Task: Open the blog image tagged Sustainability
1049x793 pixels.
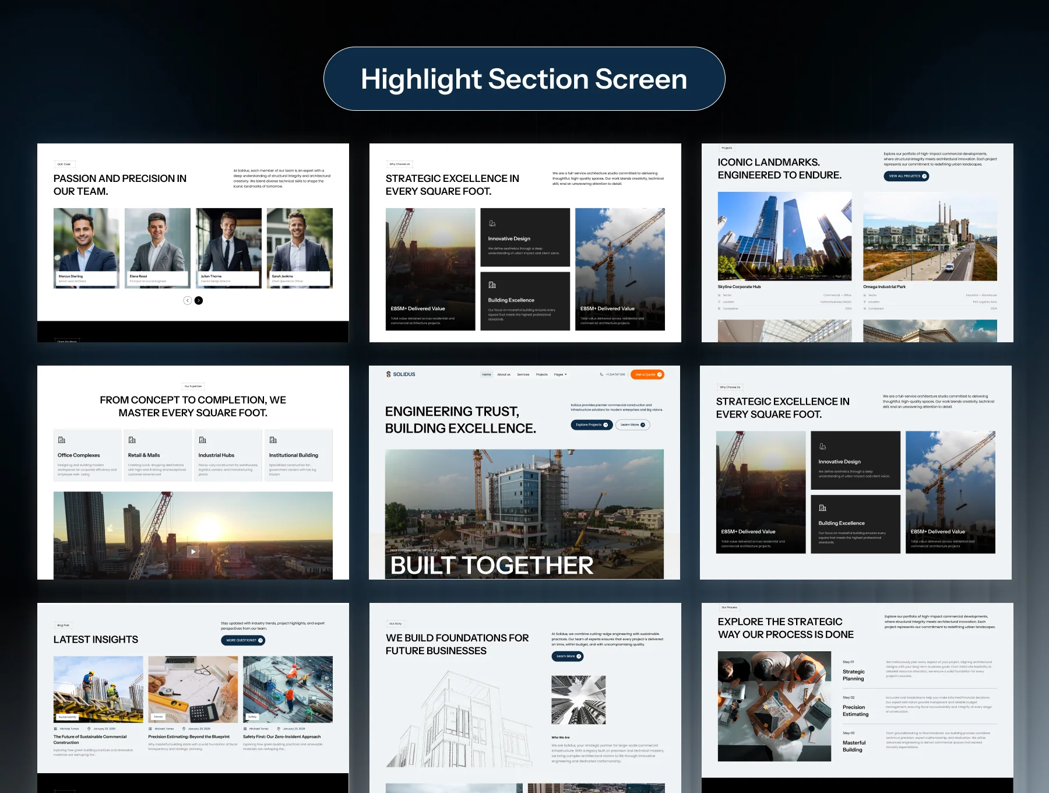Action: [x=98, y=689]
